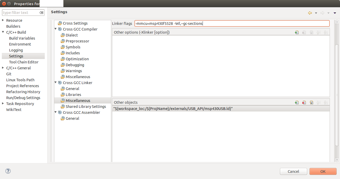Open Tool Chain Editor page
This screenshot has height=179, width=340.
pyautogui.click(x=24, y=62)
